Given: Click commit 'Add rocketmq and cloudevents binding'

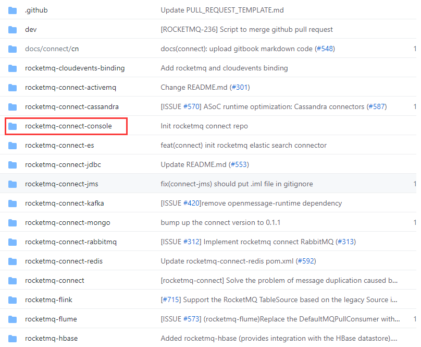Looking at the screenshot, I should click(x=224, y=68).
